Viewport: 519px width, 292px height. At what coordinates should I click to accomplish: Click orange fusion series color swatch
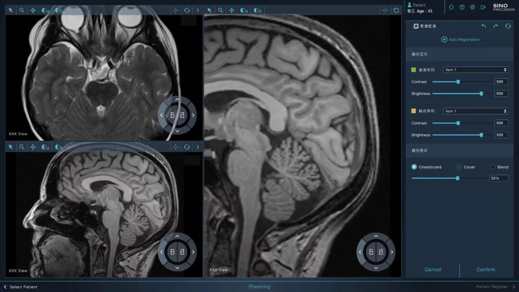[x=413, y=111]
